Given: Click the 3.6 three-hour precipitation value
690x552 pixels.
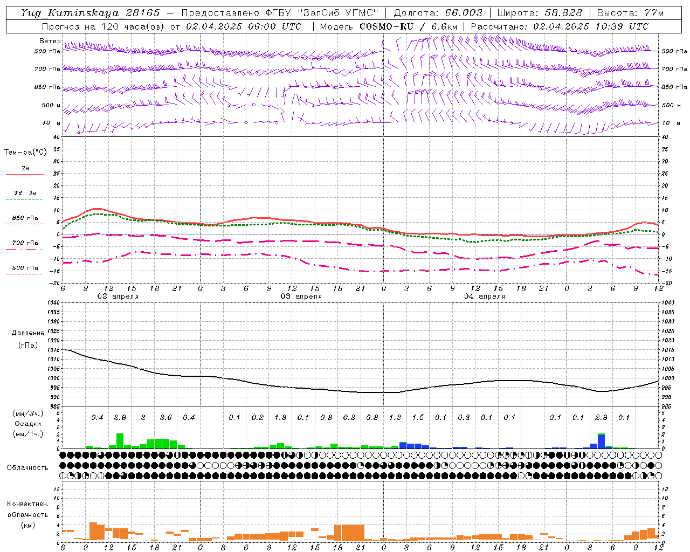Looking at the screenshot, I should click(x=166, y=417).
